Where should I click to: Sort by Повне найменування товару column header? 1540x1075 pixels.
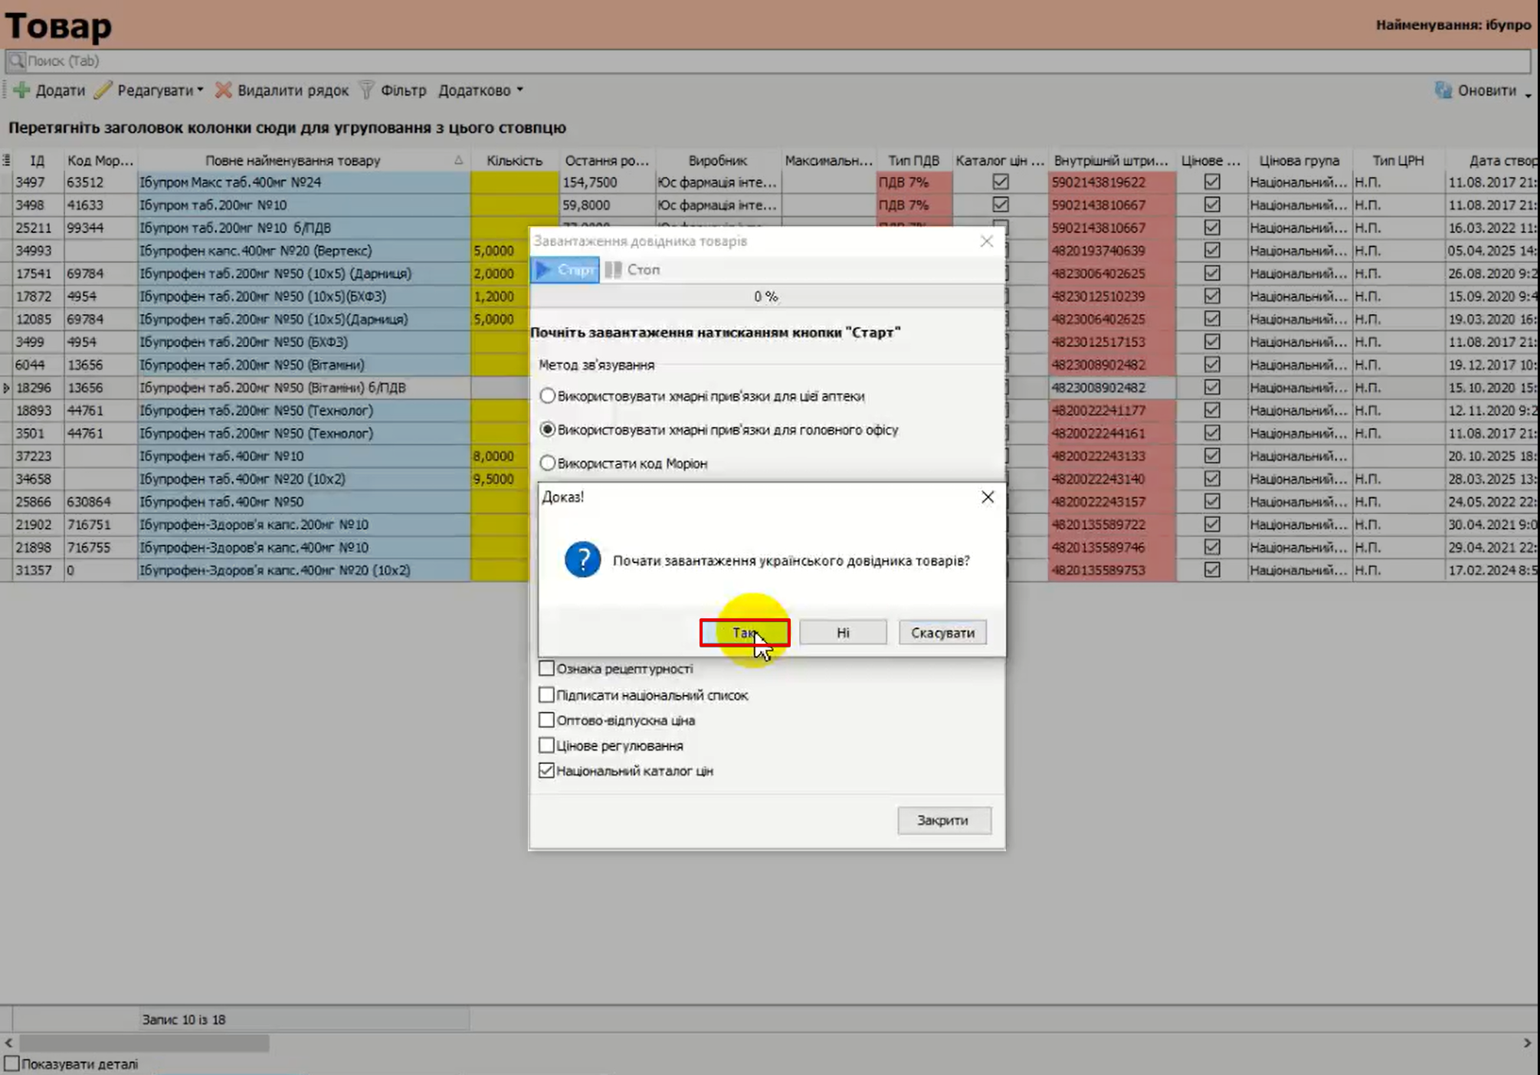click(293, 160)
